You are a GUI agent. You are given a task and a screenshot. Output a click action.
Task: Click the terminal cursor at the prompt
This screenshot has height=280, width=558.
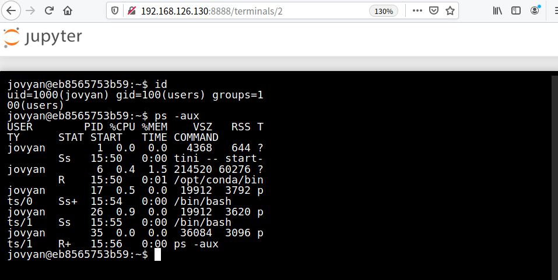[157, 254]
